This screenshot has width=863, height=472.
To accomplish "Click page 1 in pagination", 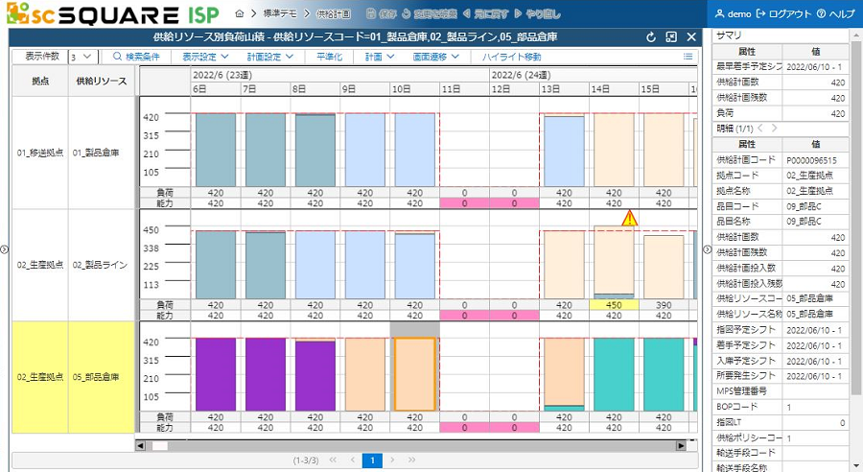I will pos(373,460).
